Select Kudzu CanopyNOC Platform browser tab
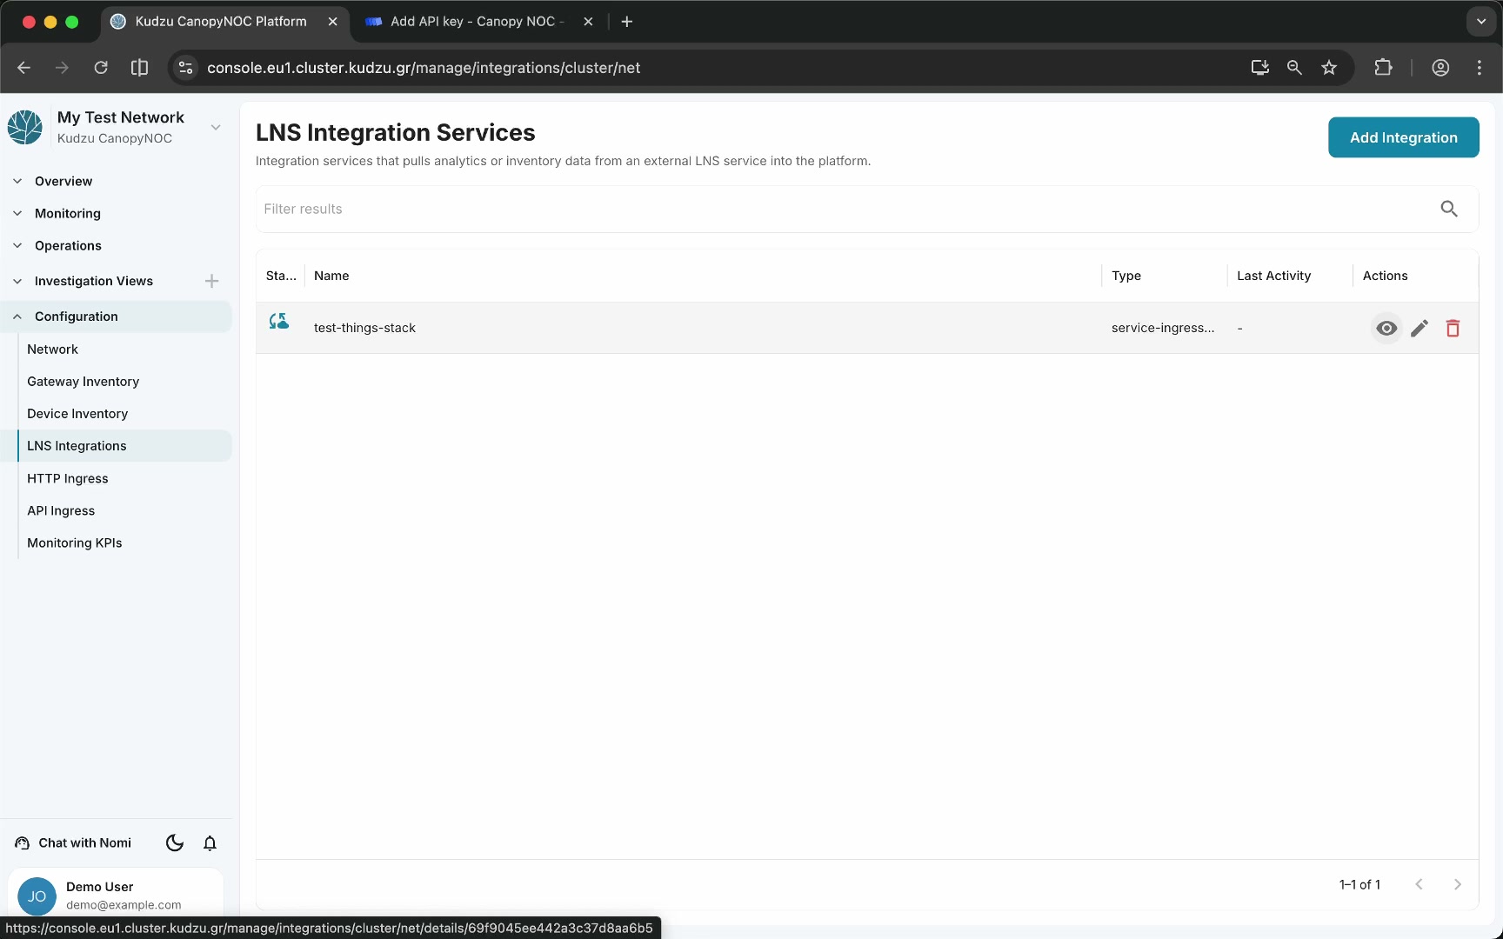The height and width of the screenshot is (939, 1503). click(221, 22)
